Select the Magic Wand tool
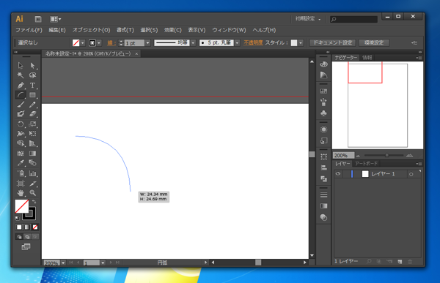Screen dimensions: 440x283 (x=21, y=75)
